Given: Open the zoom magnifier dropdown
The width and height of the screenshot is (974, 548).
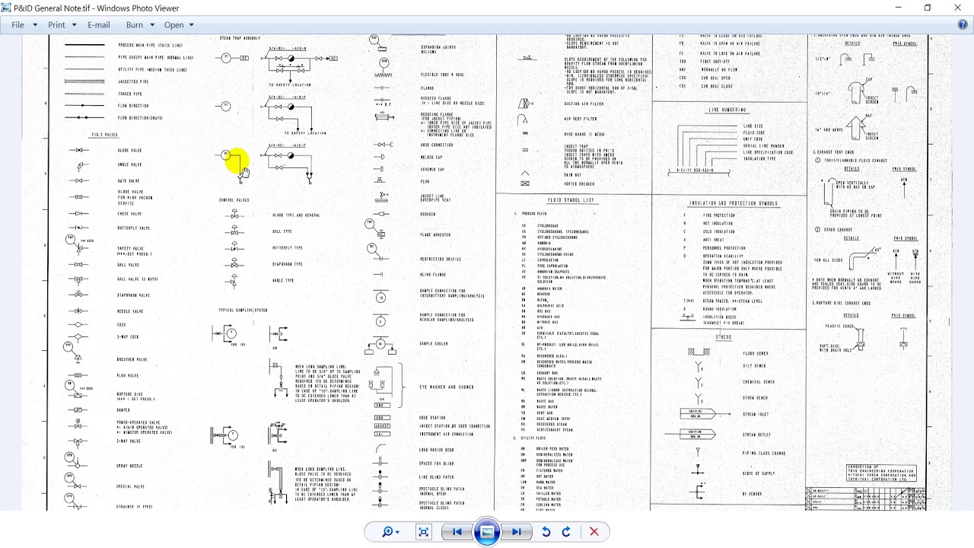Looking at the screenshot, I should [390, 532].
